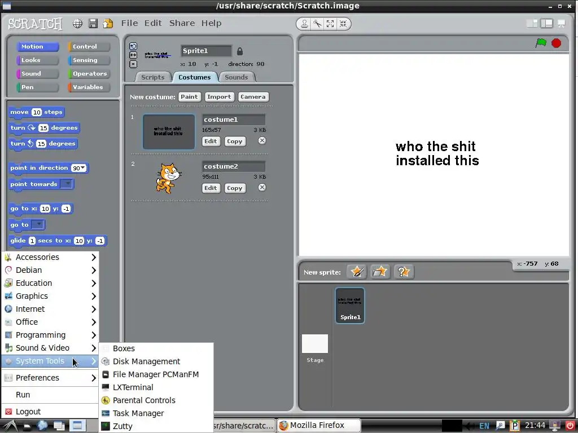Click Logout in start menu
This screenshot has height=433, width=578.
click(50, 412)
